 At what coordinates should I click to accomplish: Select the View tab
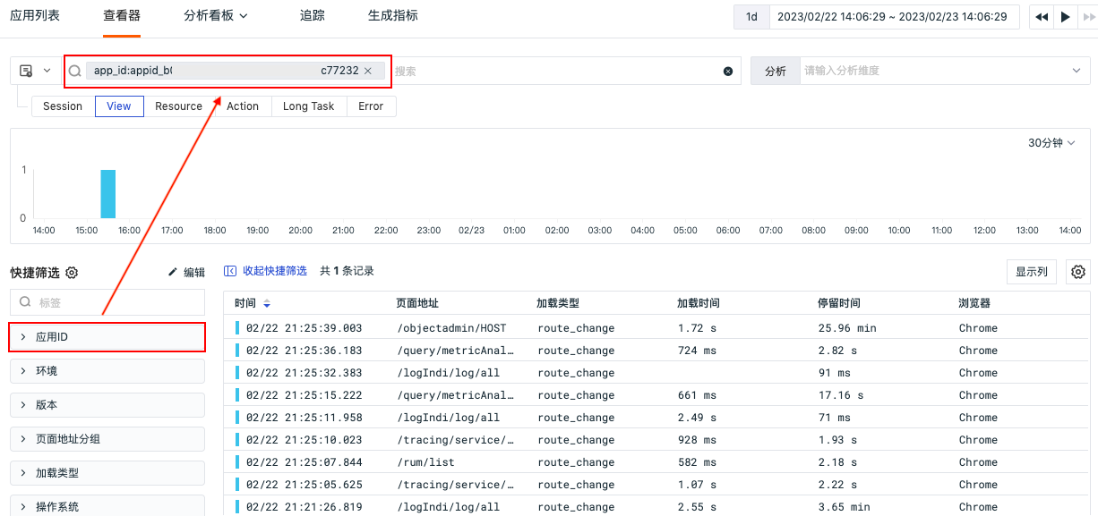click(x=119, y=106)
